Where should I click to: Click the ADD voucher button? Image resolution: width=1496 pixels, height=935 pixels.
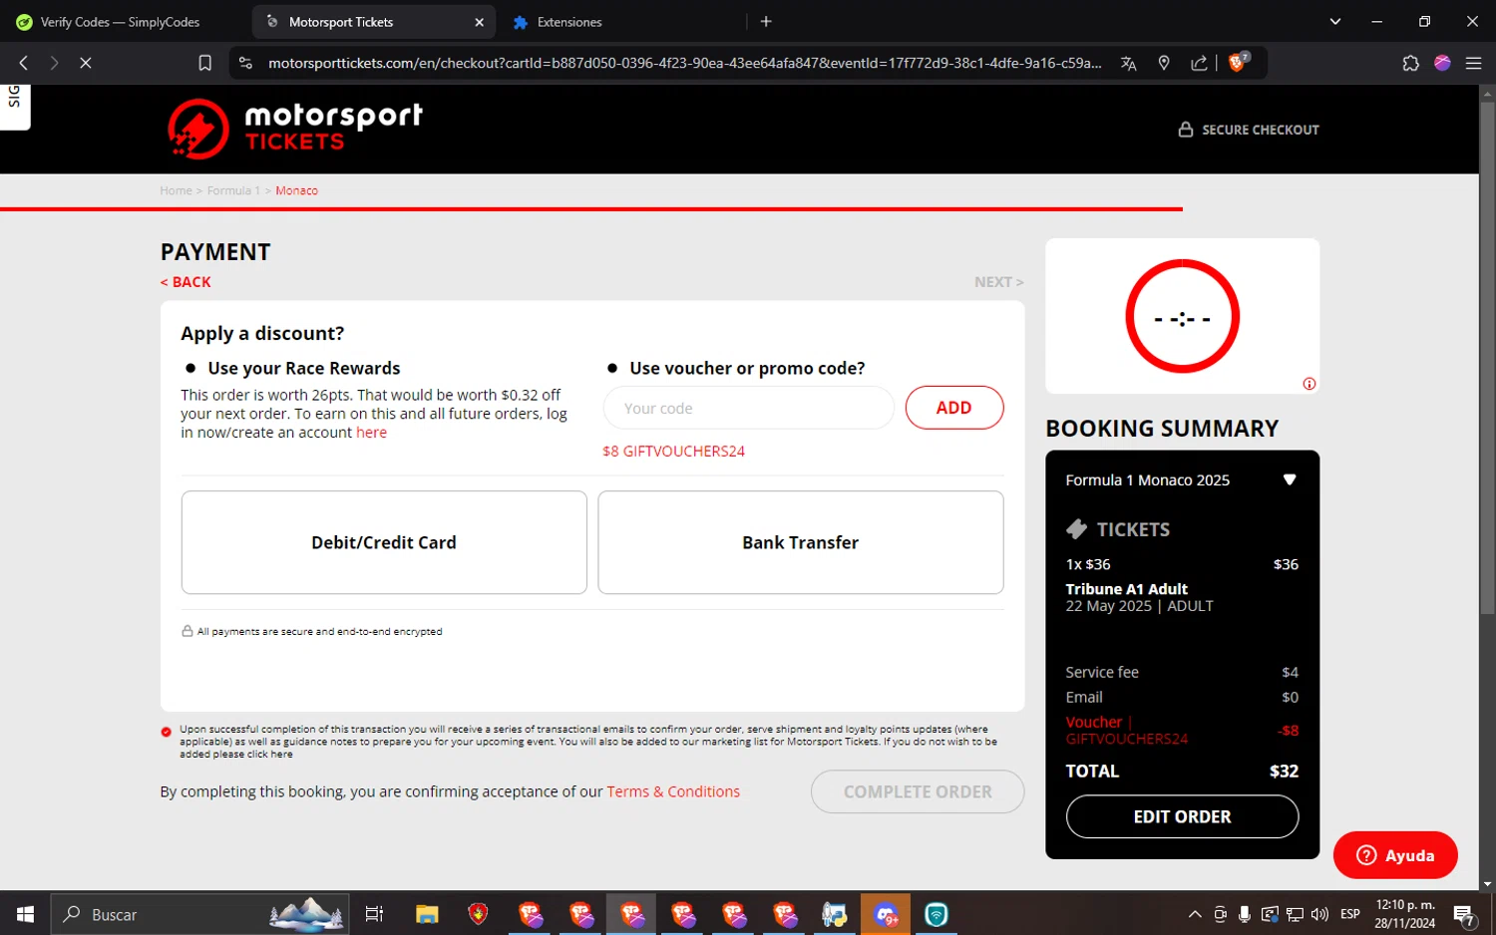coord(954,408)
